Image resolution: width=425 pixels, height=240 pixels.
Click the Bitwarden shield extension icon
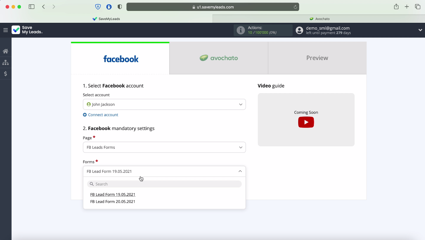click(x=98, y=7)
